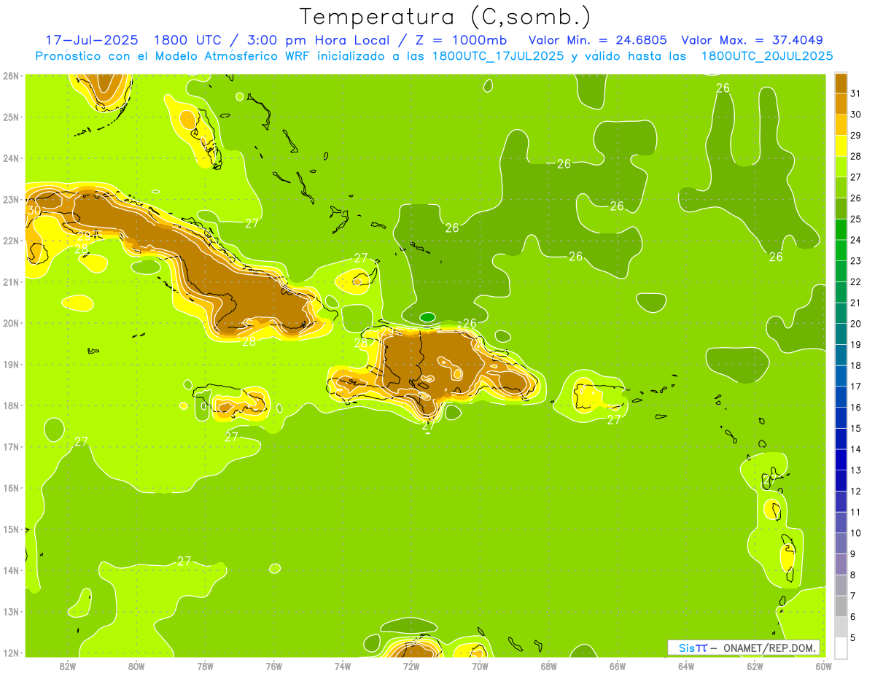Click color bar scale value "11"
875x676 pixels.
855,512
